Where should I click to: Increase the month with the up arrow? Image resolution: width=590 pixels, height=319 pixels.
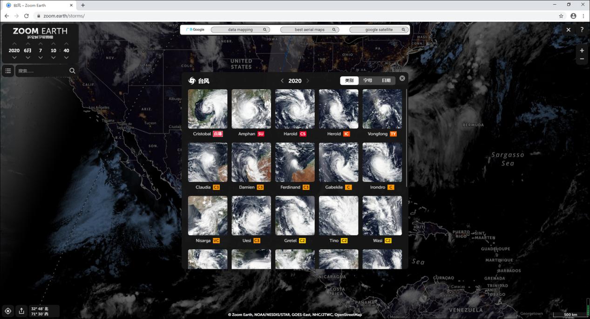[x=28, y=44]
